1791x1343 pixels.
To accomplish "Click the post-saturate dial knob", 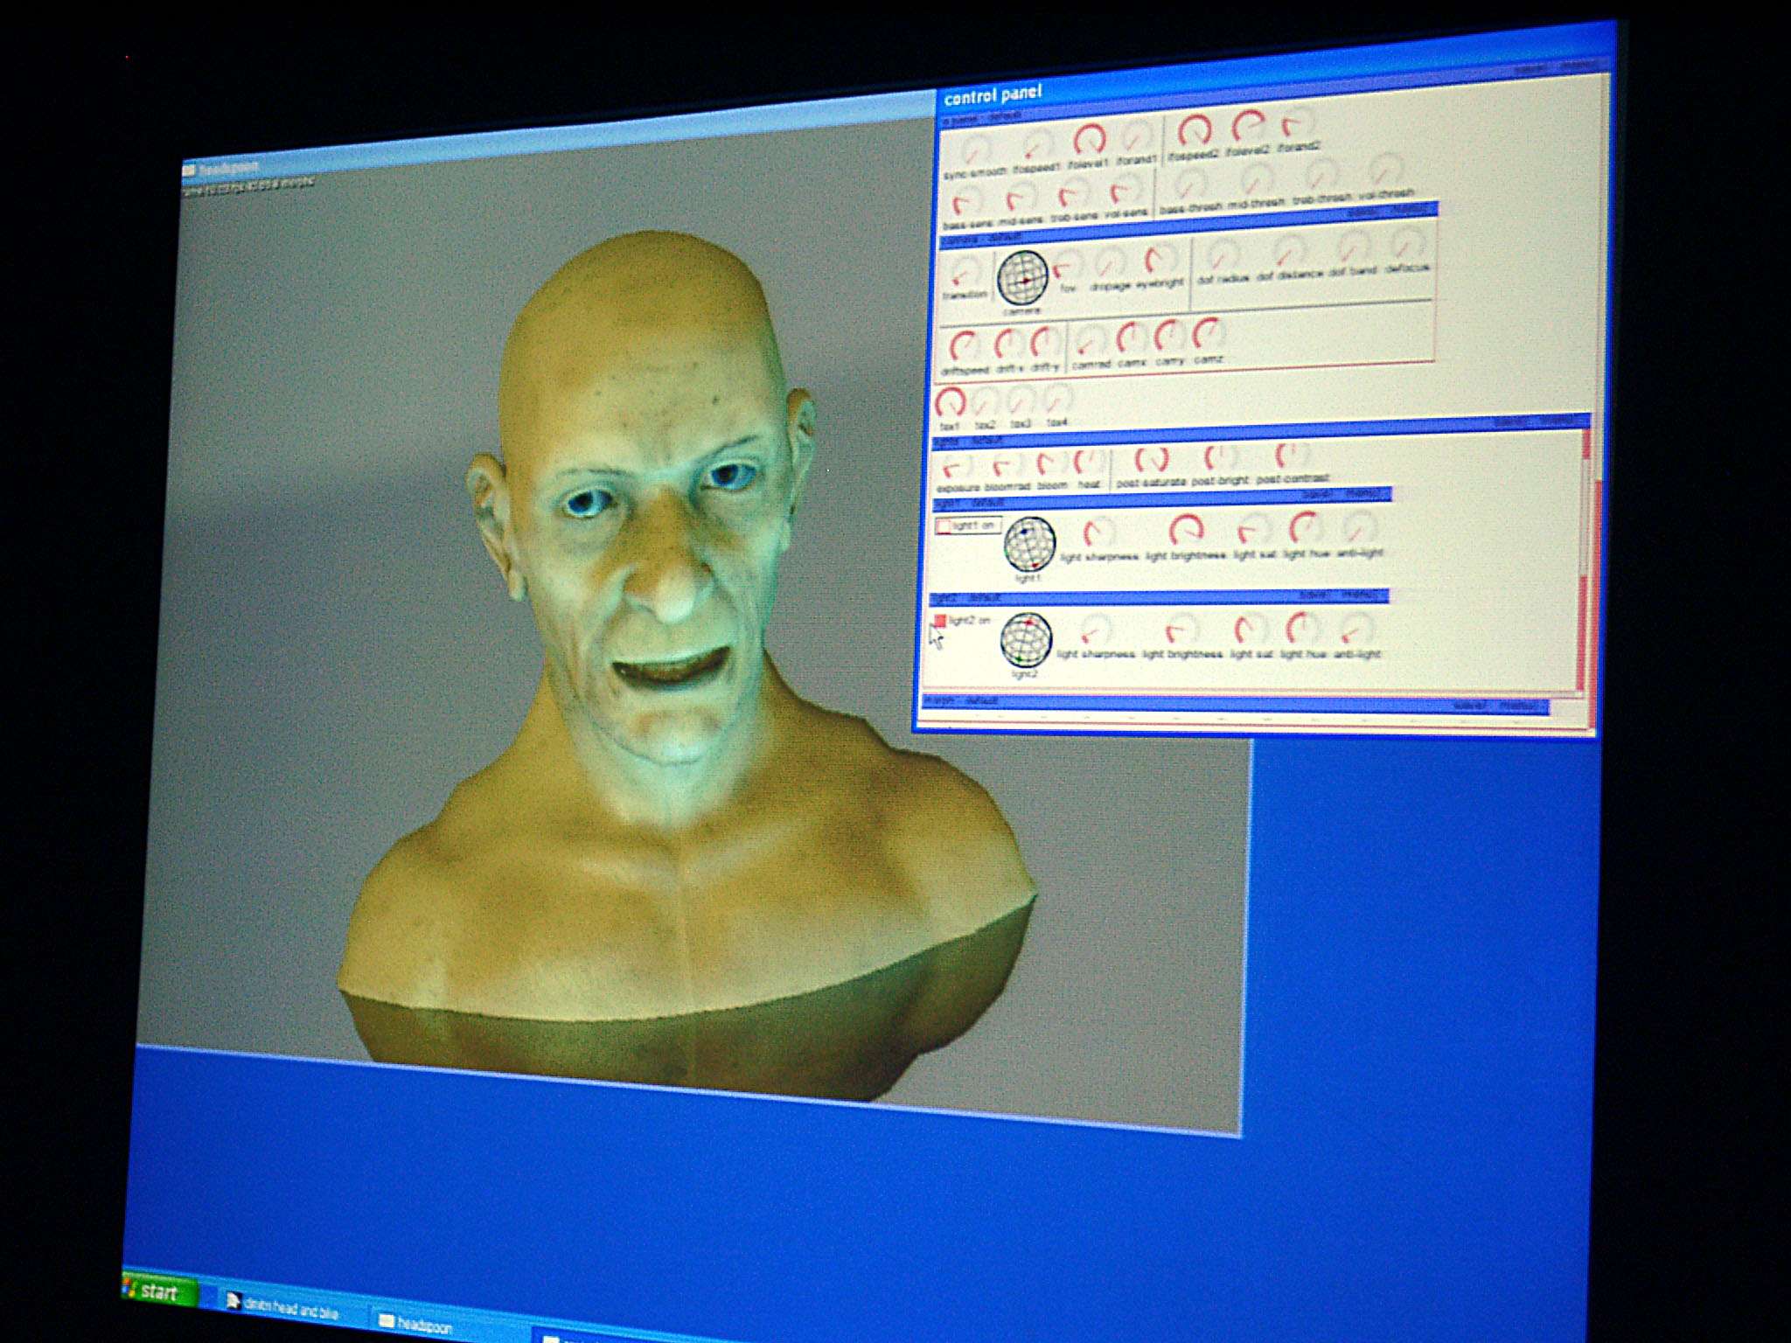I will (x=1151, y=458).
